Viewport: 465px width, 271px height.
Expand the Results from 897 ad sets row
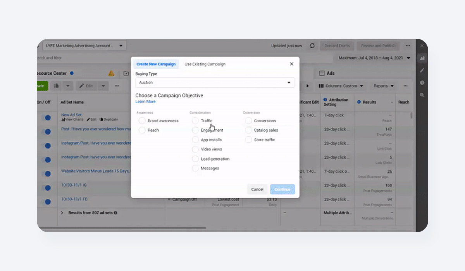click(62, 213)
